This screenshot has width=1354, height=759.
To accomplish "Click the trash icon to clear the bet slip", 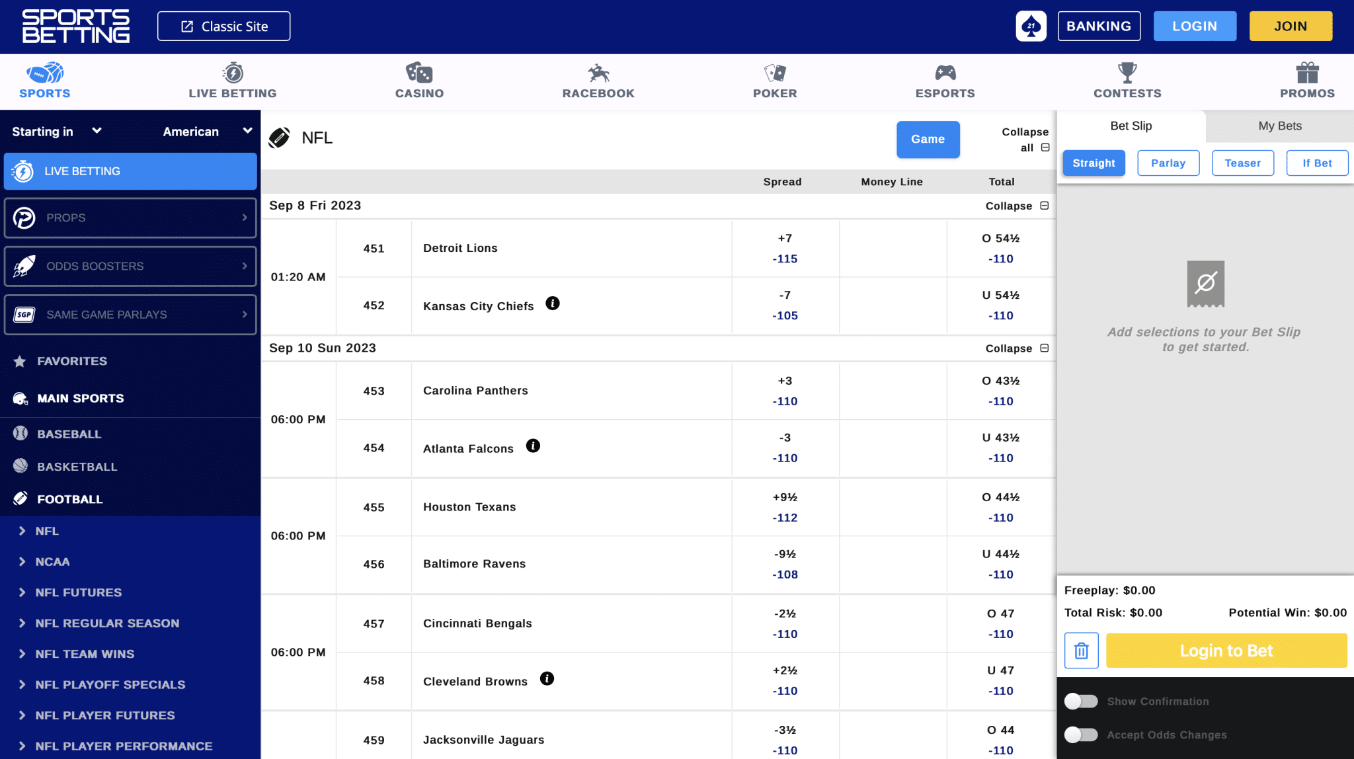I will click(x=1082, y=651).
